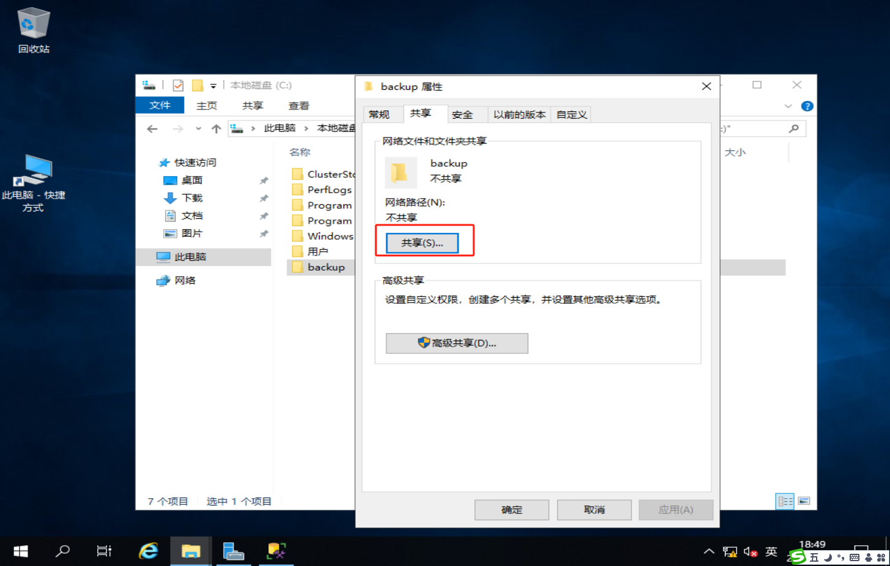Open the soft keyboard icon on IME bar
This screenshot has height=566, width=890.
click(855, 557)
